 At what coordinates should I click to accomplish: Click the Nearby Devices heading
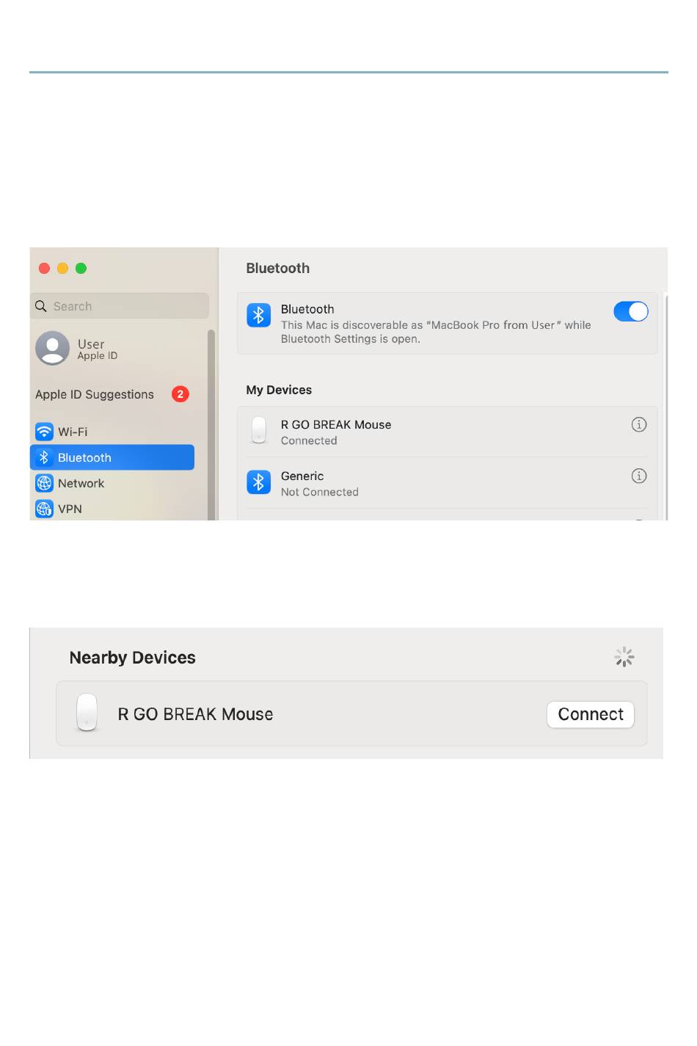[132, 658]
